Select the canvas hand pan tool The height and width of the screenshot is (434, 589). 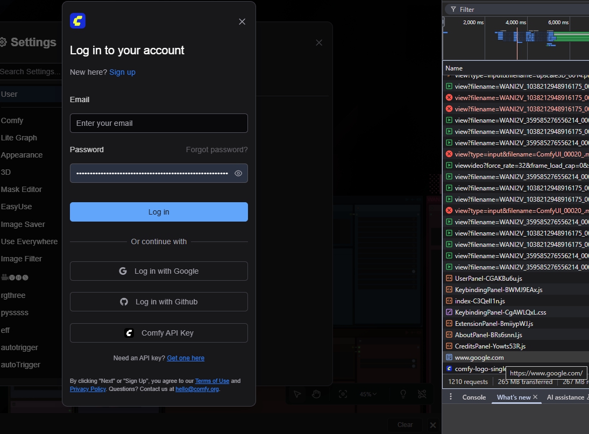point(316,394)
